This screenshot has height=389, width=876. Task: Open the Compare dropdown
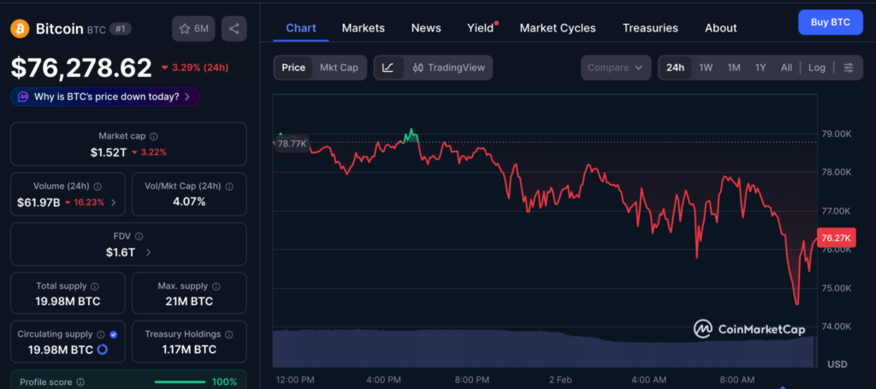615,68
